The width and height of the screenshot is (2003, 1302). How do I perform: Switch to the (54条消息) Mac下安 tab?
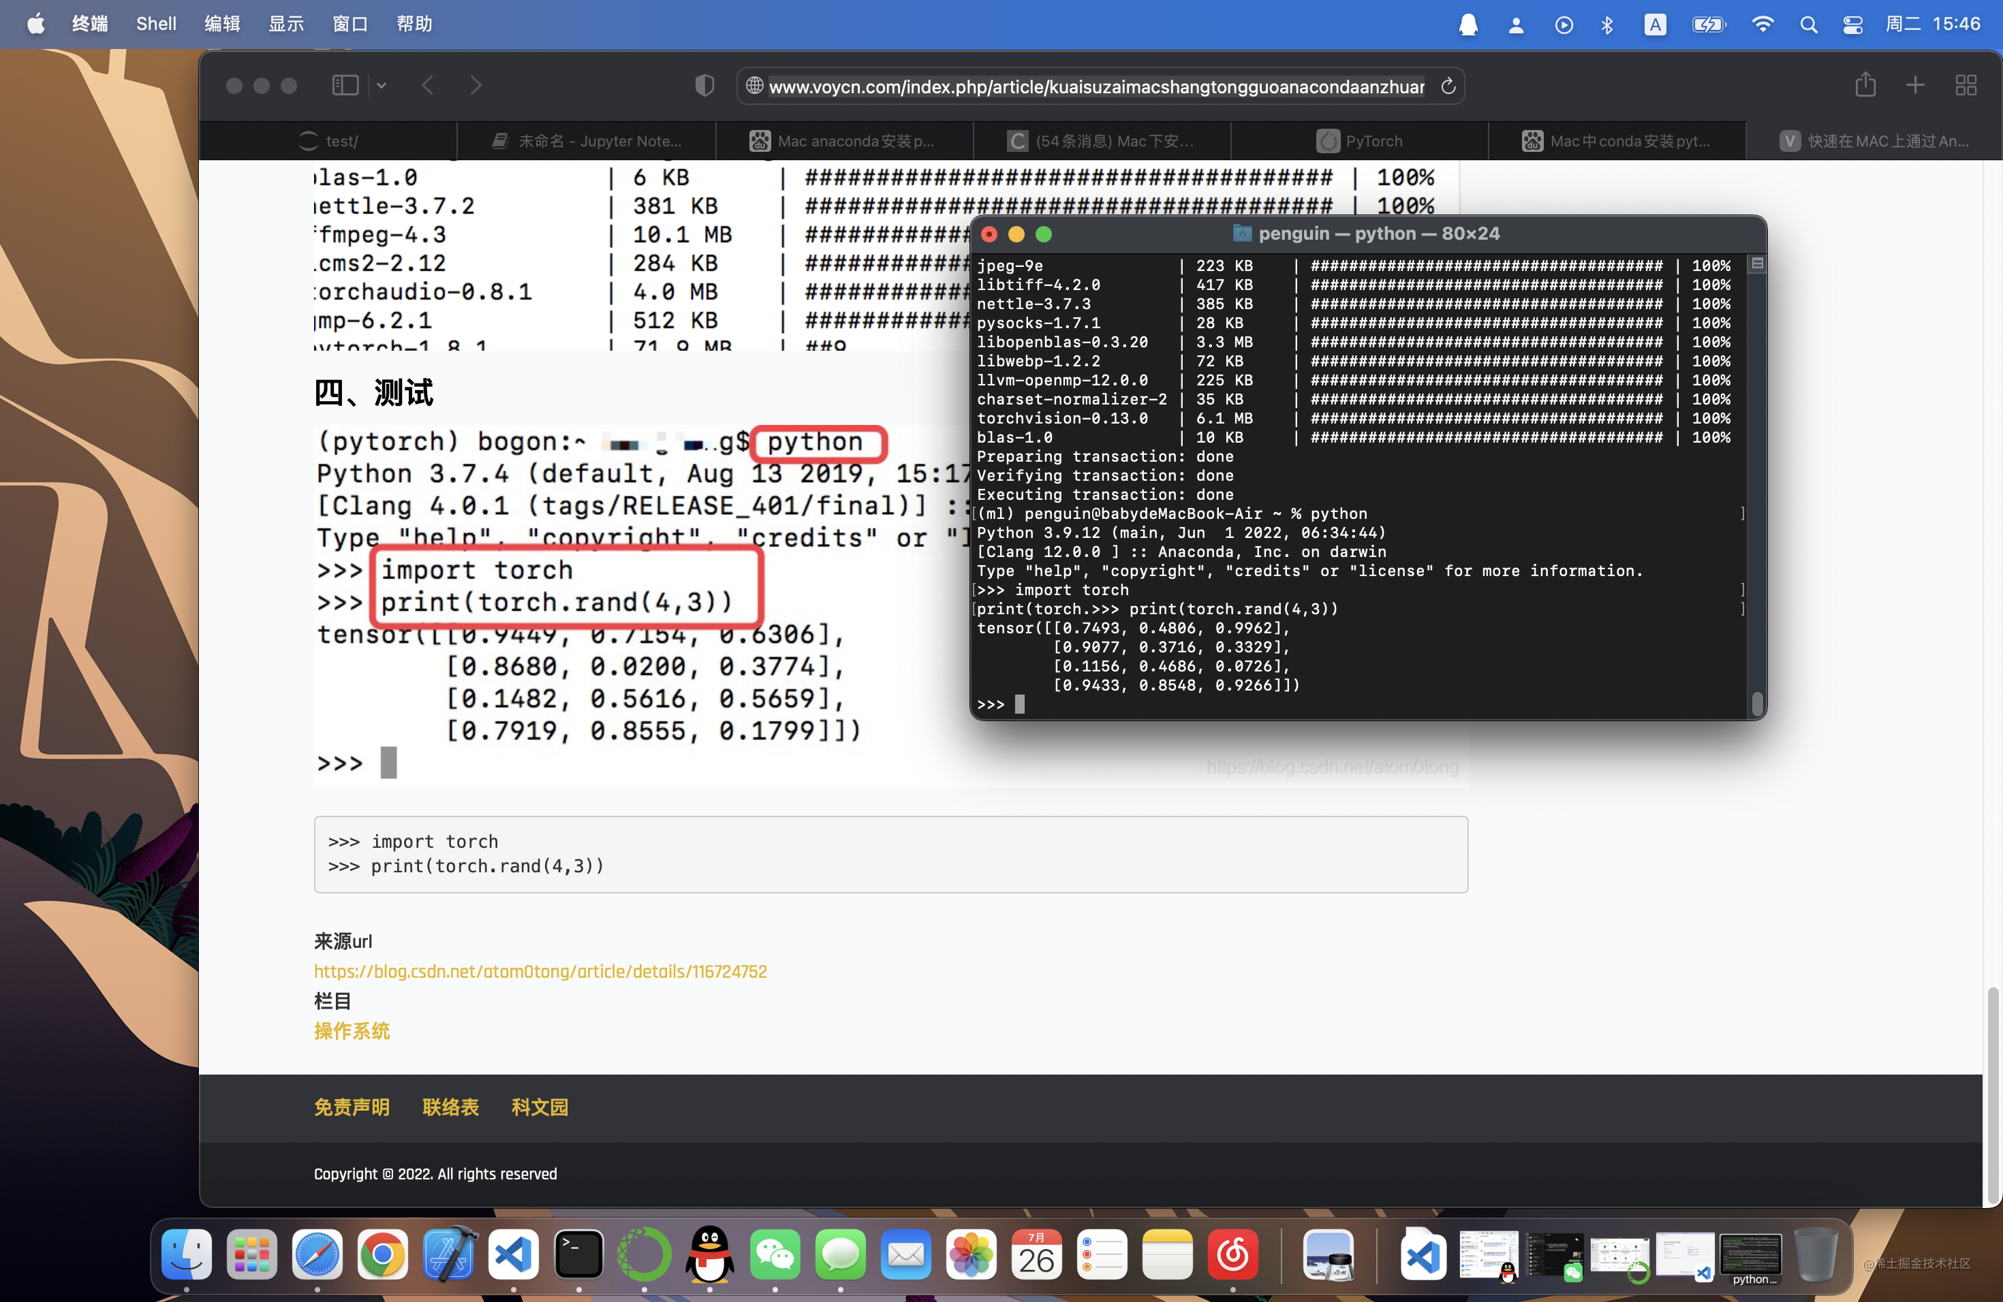pos(1102,140)
